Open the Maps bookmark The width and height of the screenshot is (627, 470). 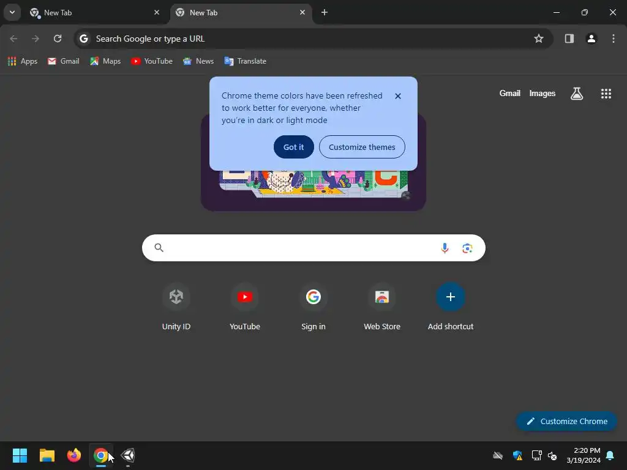105,61
